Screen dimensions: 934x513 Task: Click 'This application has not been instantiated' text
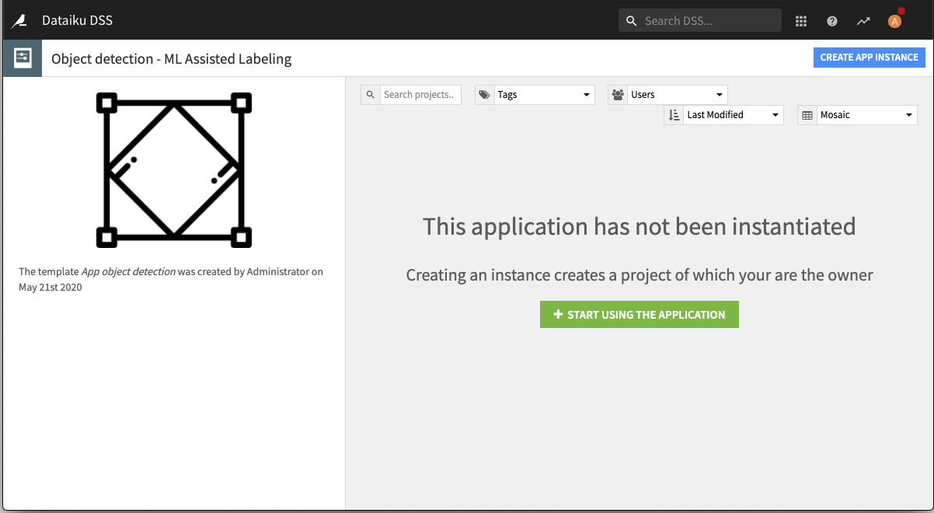tap(640, 227)
